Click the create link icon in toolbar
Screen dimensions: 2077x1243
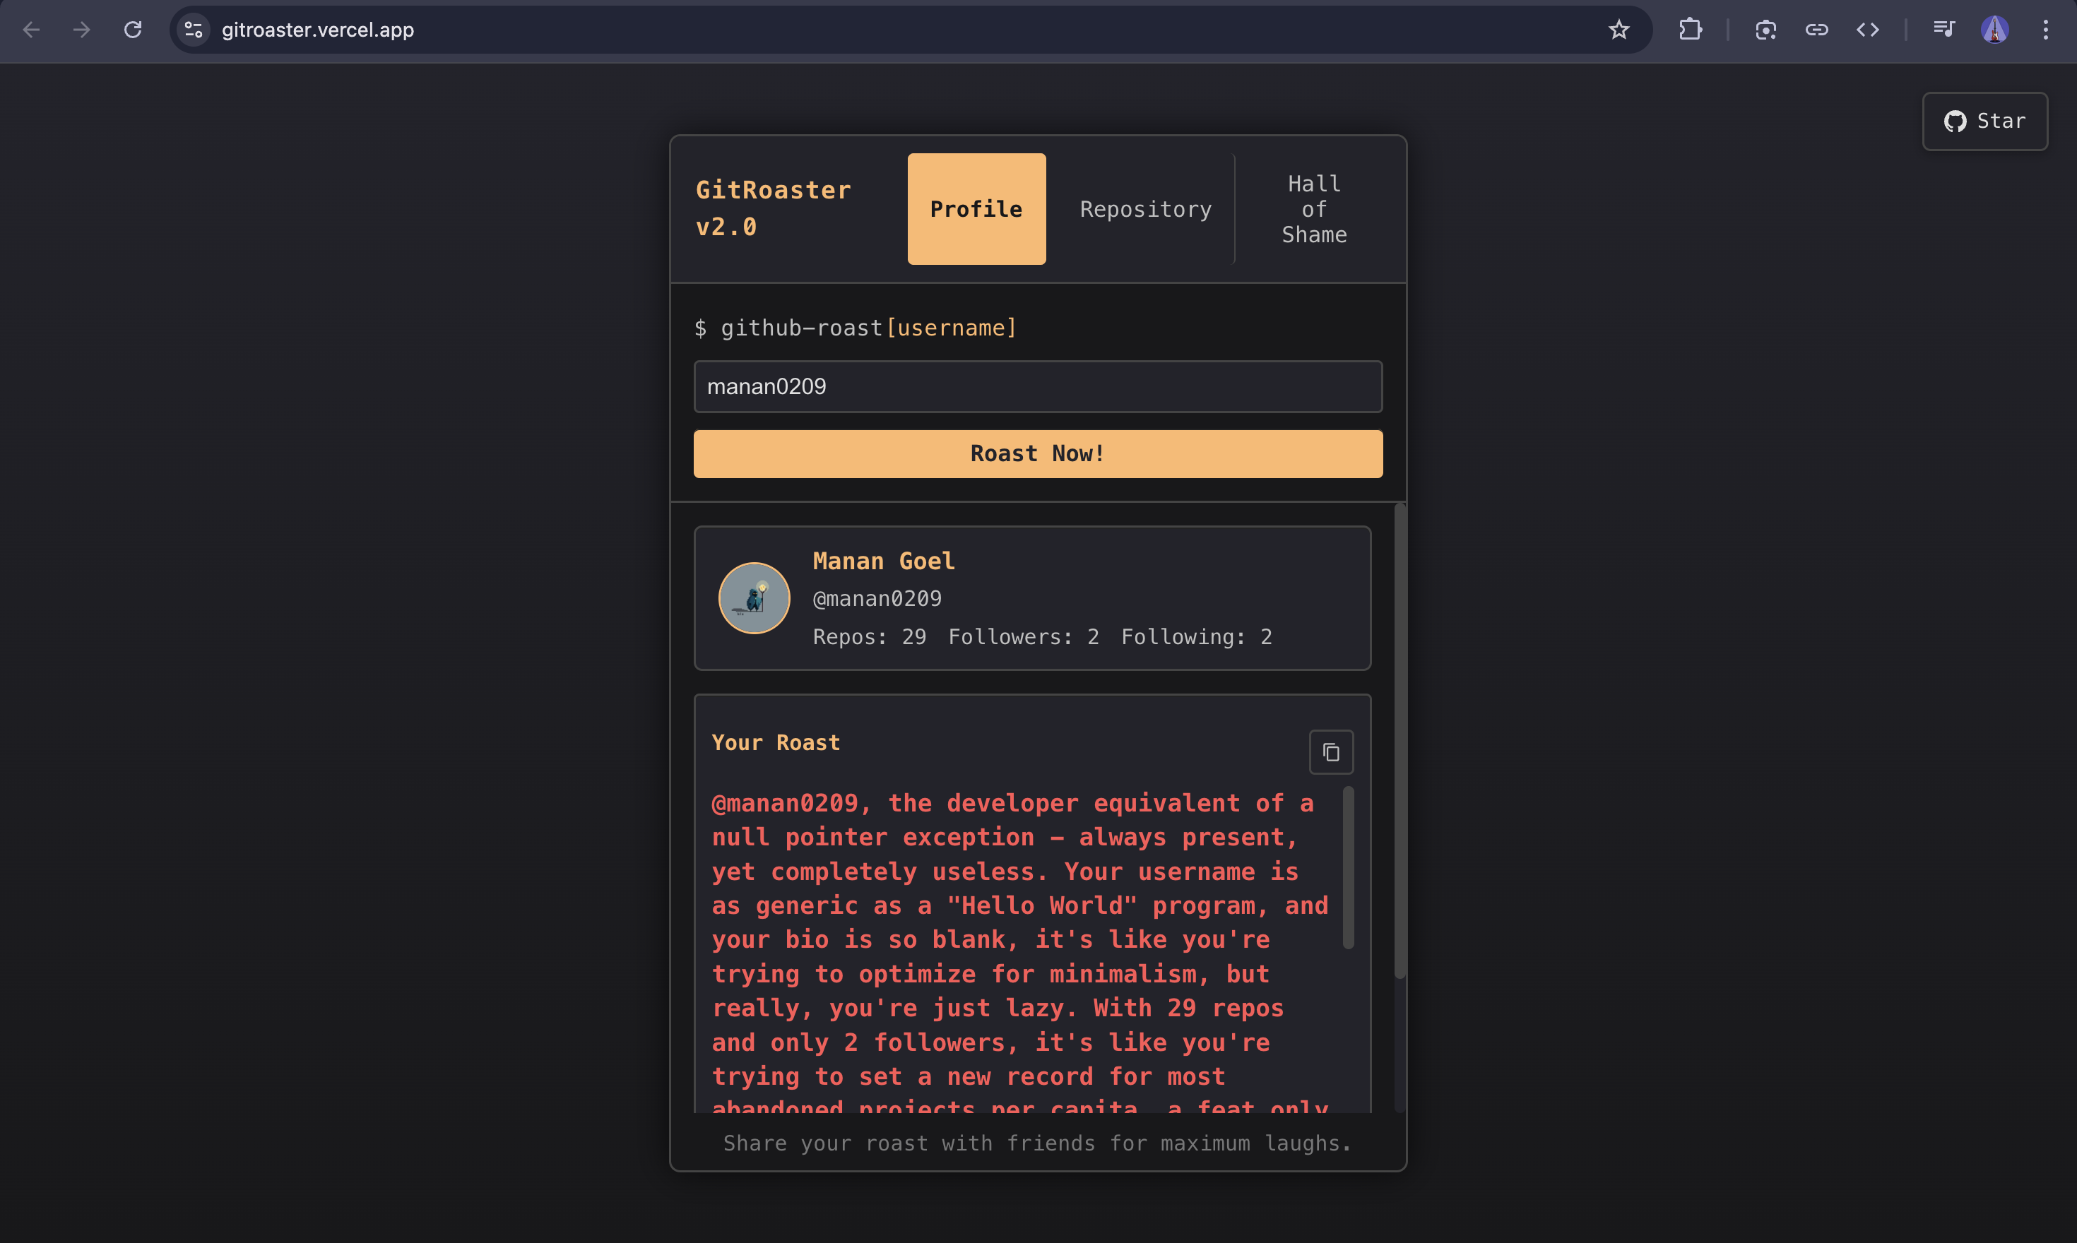tap(1817, 30)
